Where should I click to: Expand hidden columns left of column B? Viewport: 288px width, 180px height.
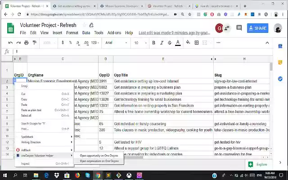point(15,59)
